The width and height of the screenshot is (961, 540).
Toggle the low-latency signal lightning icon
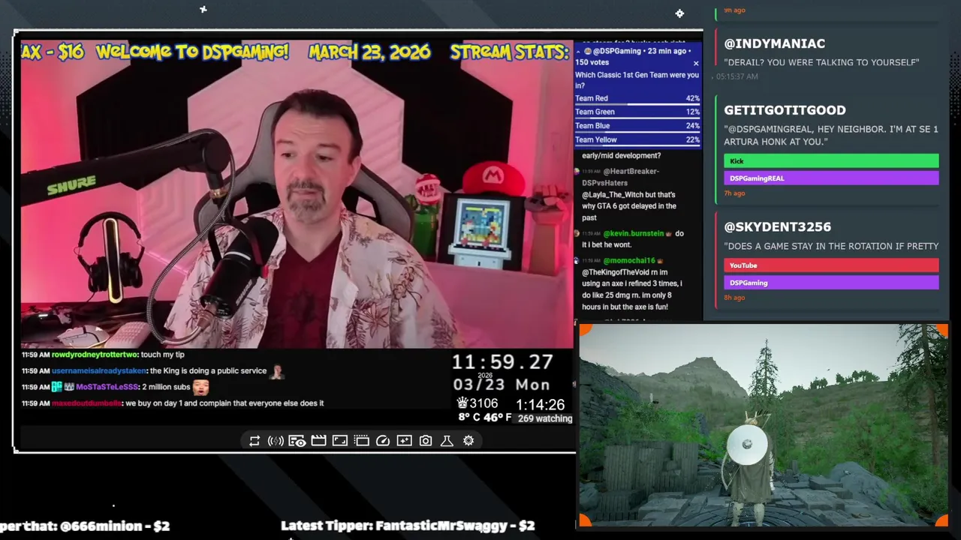276,441
